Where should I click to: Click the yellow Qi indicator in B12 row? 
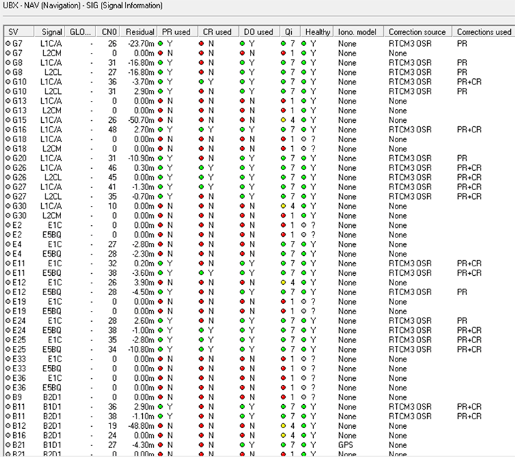[x=283, y=425]
